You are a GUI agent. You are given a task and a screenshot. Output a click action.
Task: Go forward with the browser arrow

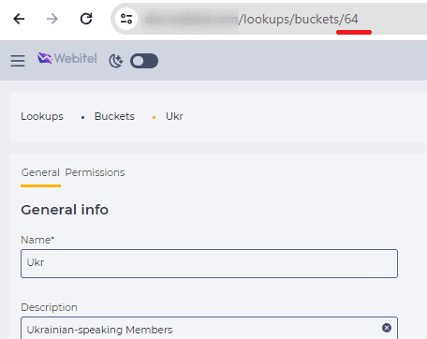(52, 19)
